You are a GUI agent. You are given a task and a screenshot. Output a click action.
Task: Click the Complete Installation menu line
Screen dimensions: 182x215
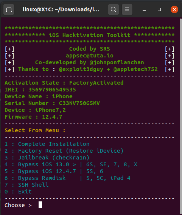point(47,144)
